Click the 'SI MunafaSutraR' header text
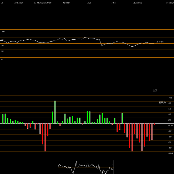This screenshot has width=174, height=174. [43, 3]
